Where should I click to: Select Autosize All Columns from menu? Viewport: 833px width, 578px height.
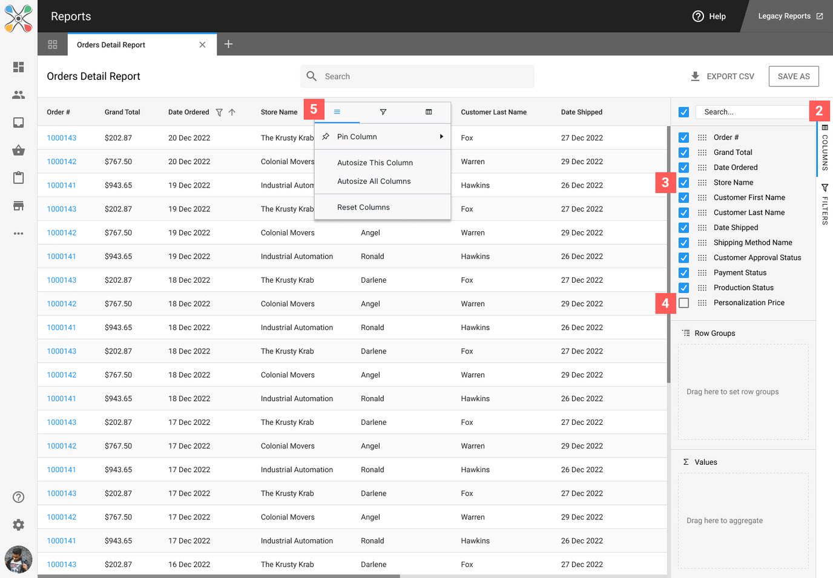[374, 182]
